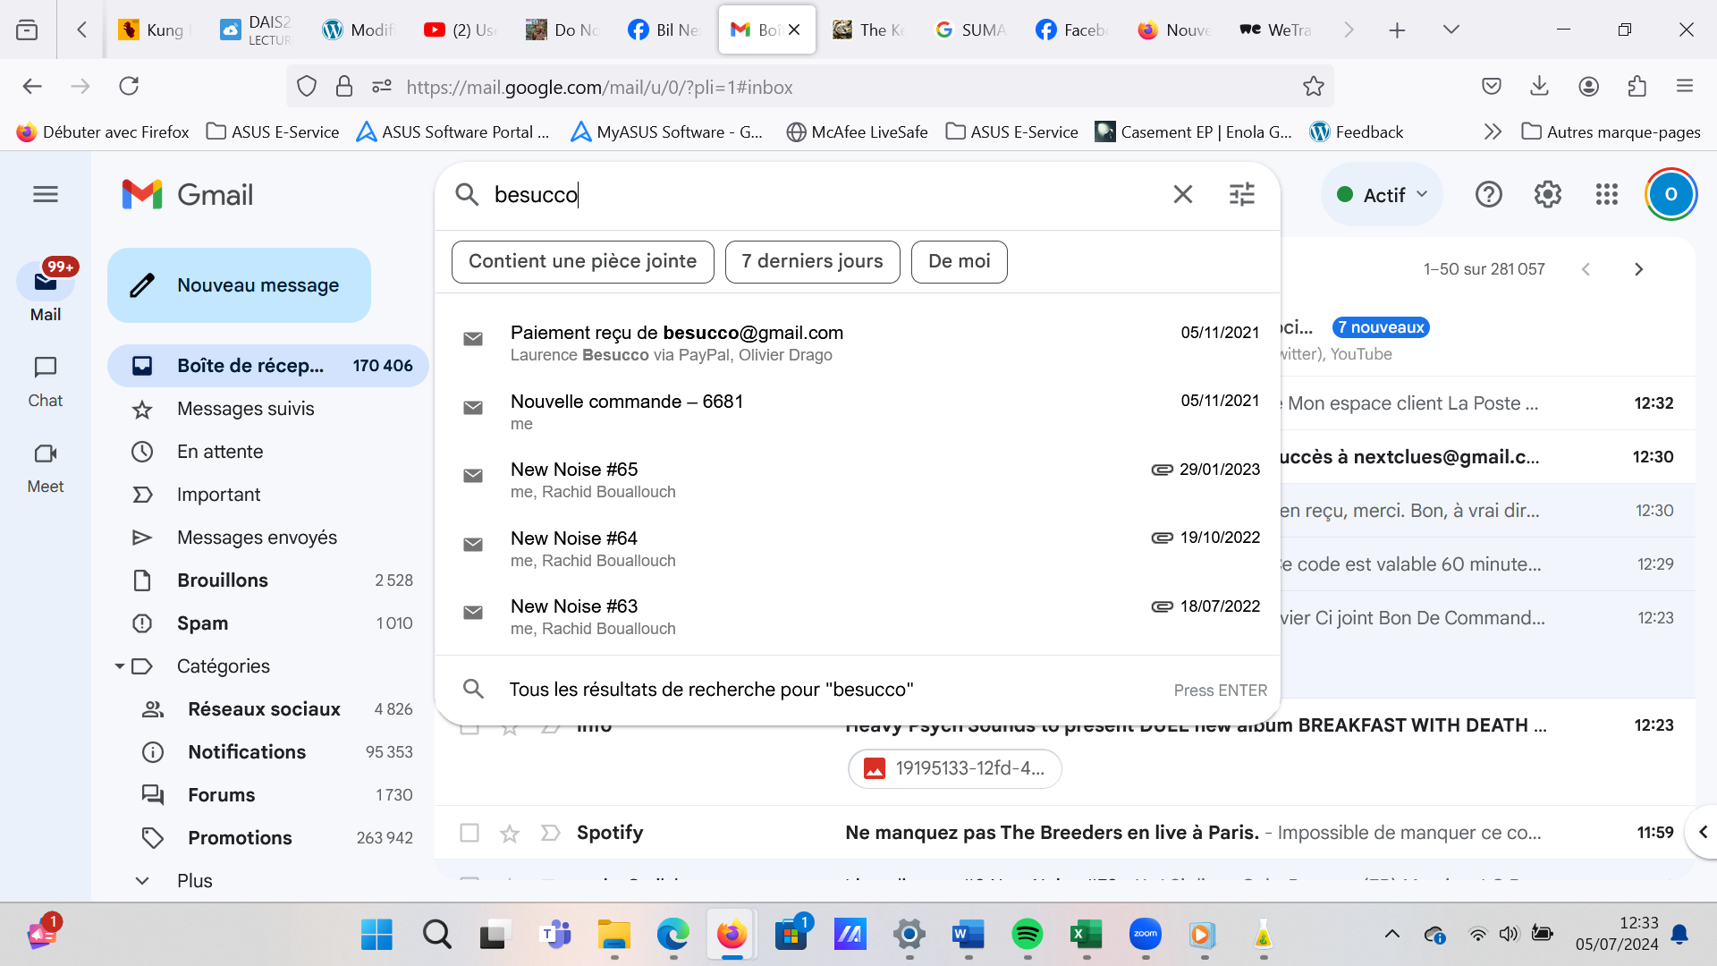Open Gmail help question mark
This screenshot has height=966, width=1717.
tap(1488, 194)
